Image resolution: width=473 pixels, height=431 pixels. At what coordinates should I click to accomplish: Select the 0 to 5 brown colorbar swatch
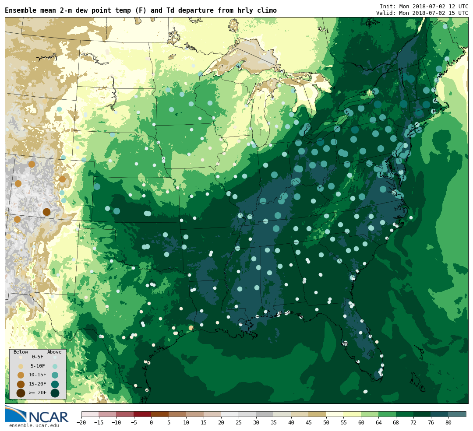[160, 414]
